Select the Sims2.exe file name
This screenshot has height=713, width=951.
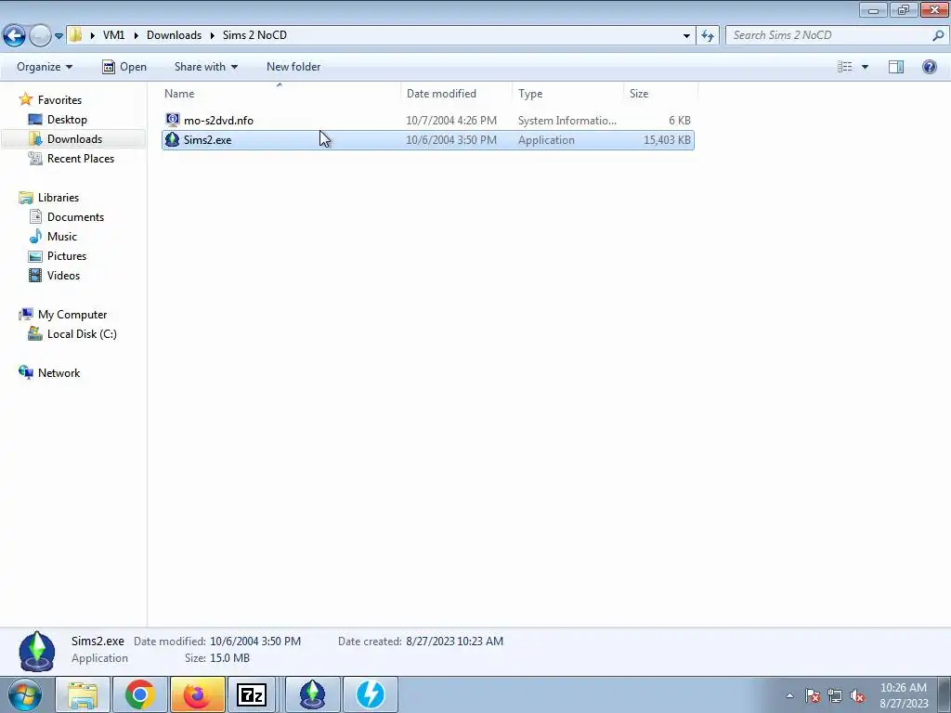pyautogui.click(x=207, y=140)
